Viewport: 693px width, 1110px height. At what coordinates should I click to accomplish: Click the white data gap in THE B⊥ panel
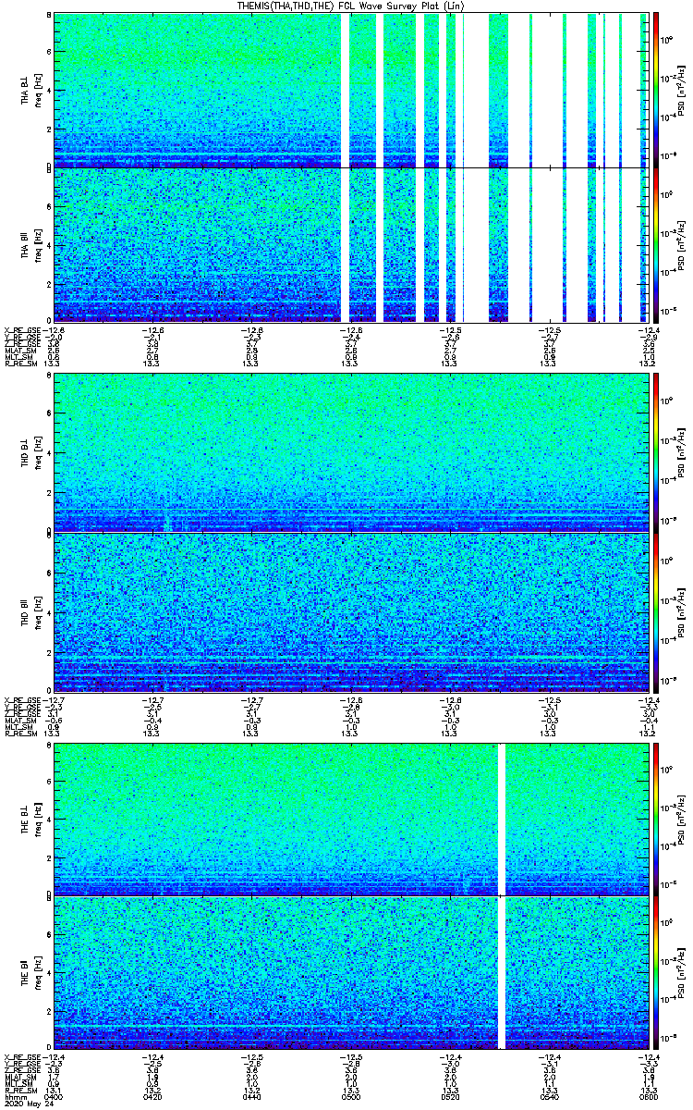pyautogui.click(x=503, y=818)
